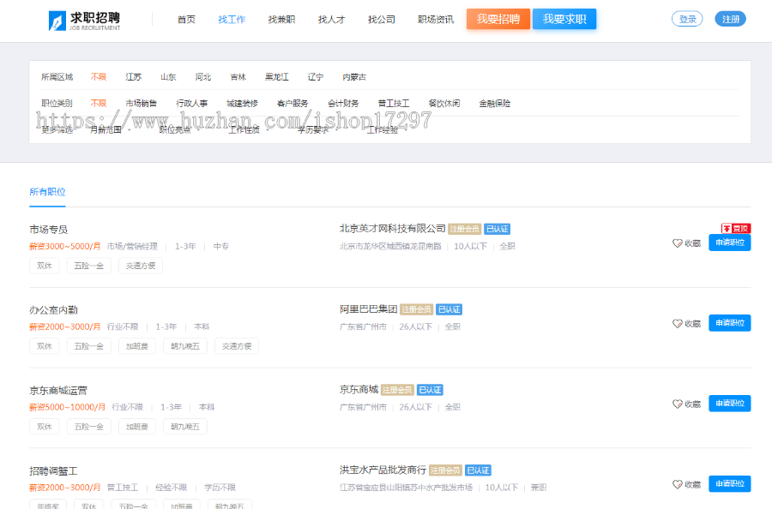Viewport: 772px width, 509px height.
Task: Go to 首页 in navigation
Action: click(x=186, y=20)
